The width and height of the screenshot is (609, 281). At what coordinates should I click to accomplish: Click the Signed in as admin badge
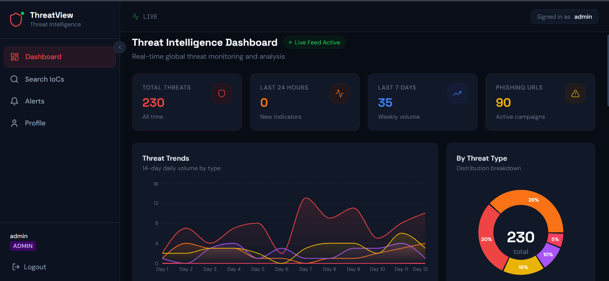pyautogui.click(x=564, y=17)
